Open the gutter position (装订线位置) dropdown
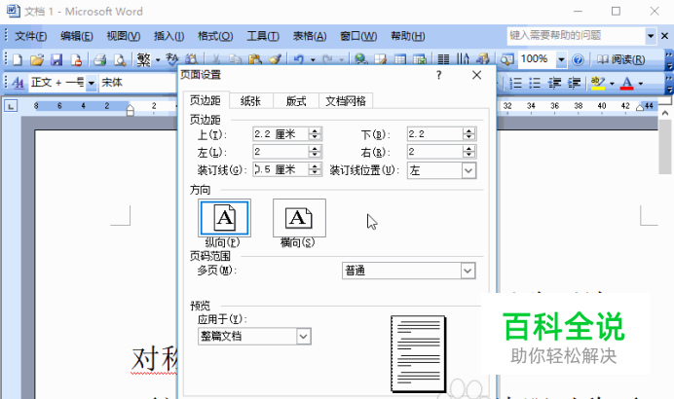 [x=468, y=170]
